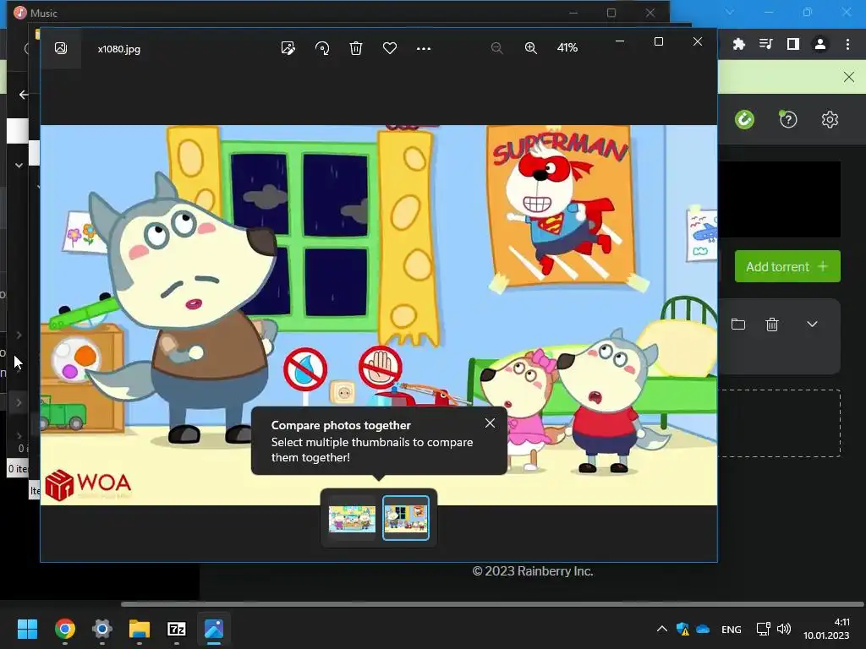This screenshot has width=866, height=649.
Task: Click the Add torrent button
Action: 787,266
